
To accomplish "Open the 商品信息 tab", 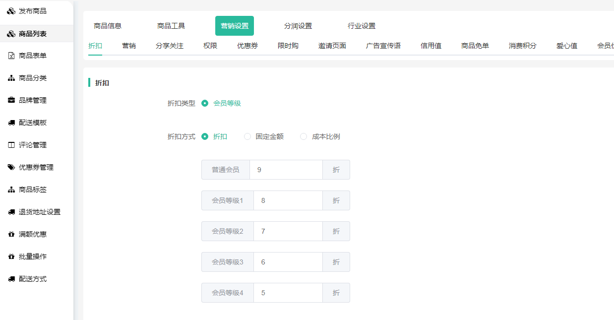I will point(108,26).
